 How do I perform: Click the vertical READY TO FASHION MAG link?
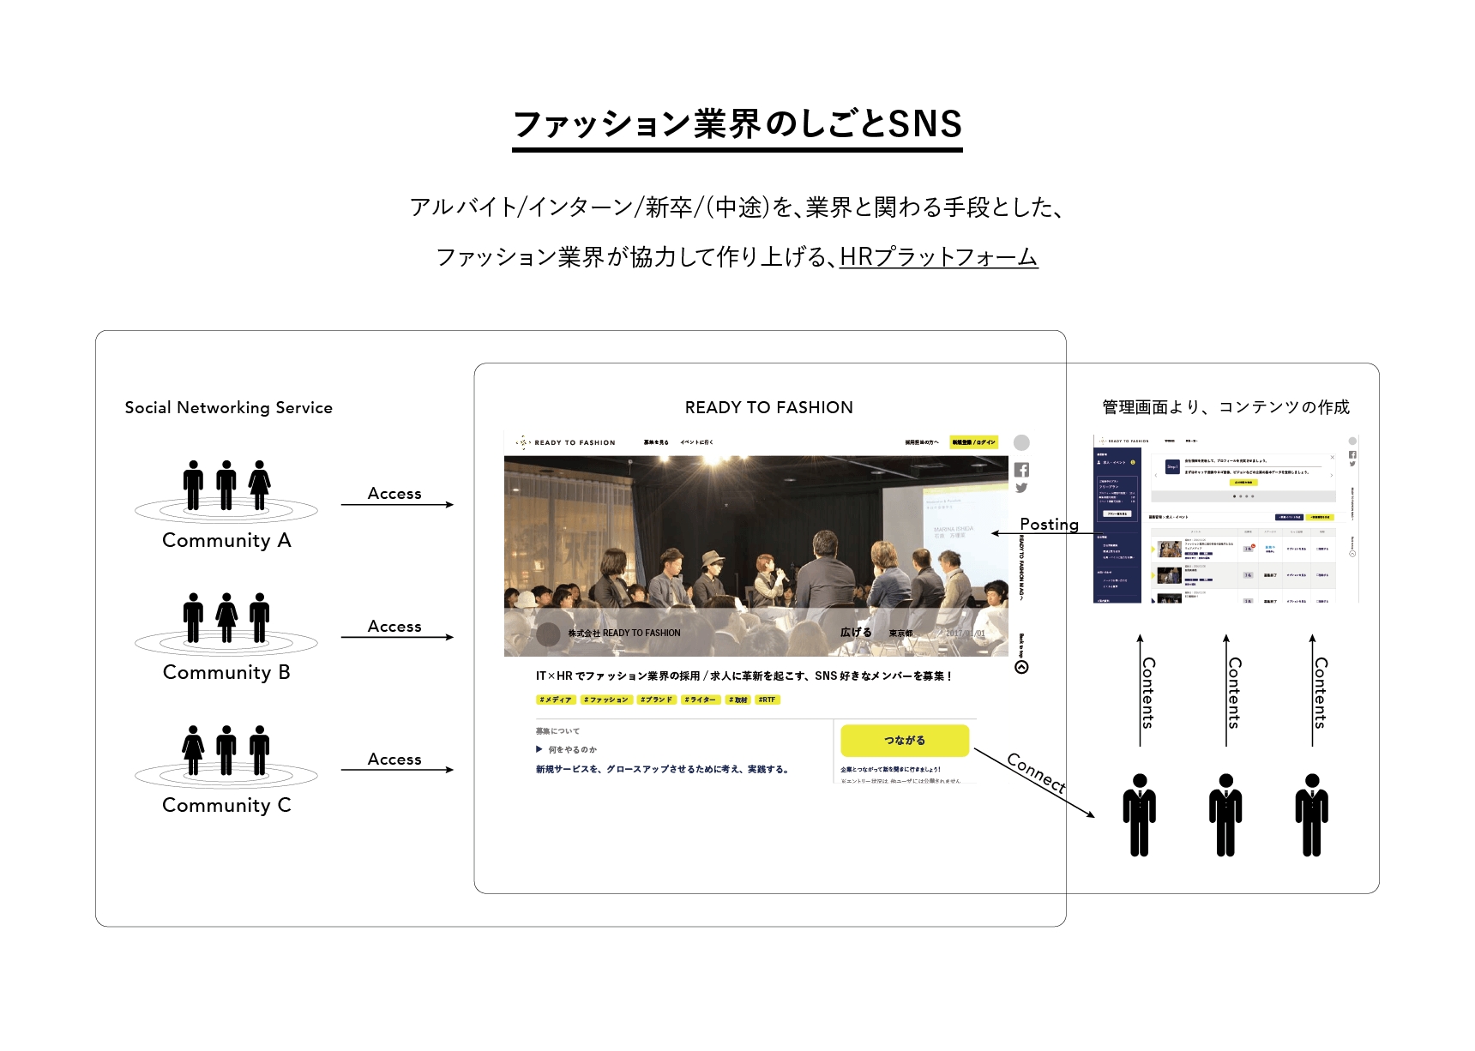click(1021, 568)
